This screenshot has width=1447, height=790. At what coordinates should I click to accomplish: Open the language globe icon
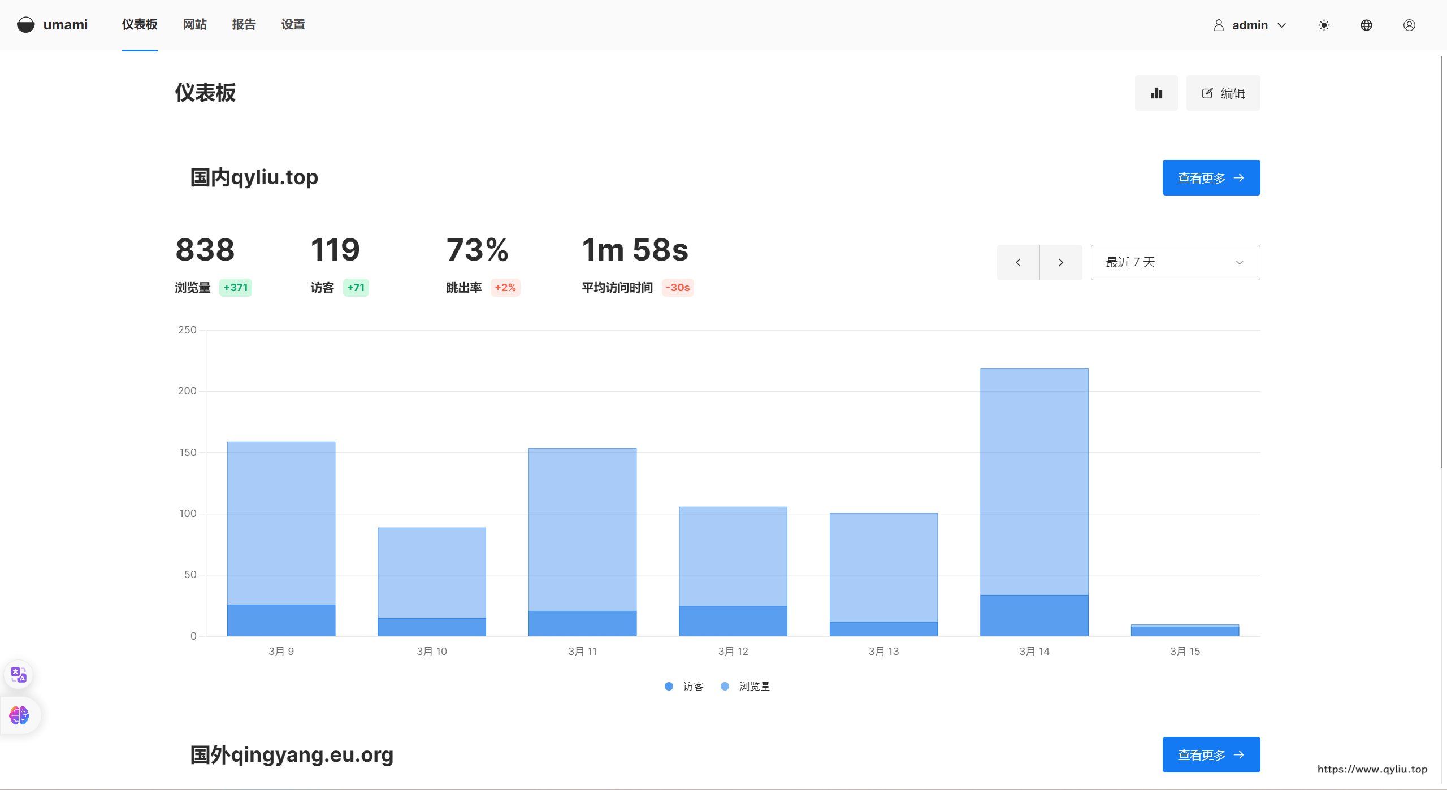pyautogui.click(x=1366, y=25)
